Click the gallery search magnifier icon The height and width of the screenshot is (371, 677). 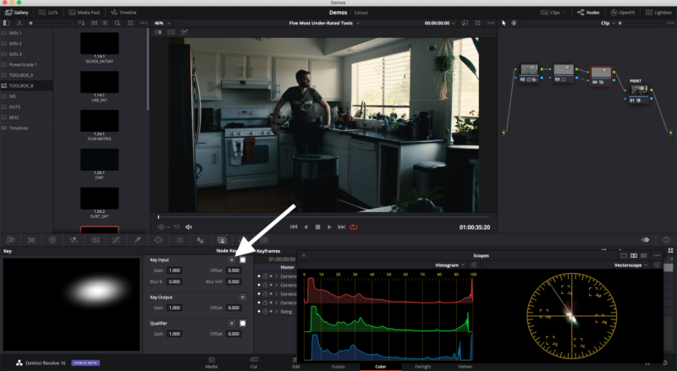click(x=118, y=23)
